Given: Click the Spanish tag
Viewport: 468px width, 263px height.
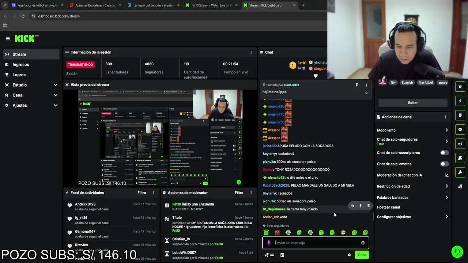Looking at the screenshot, I should (x=407, y=83).
